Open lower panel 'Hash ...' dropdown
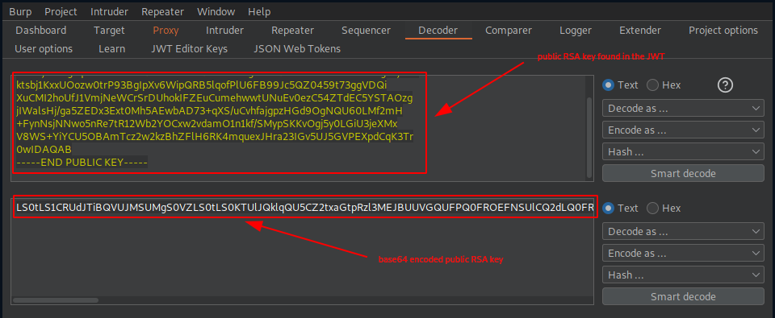Image resolution: width=775 pixels, height=318 pixels. 683,275
